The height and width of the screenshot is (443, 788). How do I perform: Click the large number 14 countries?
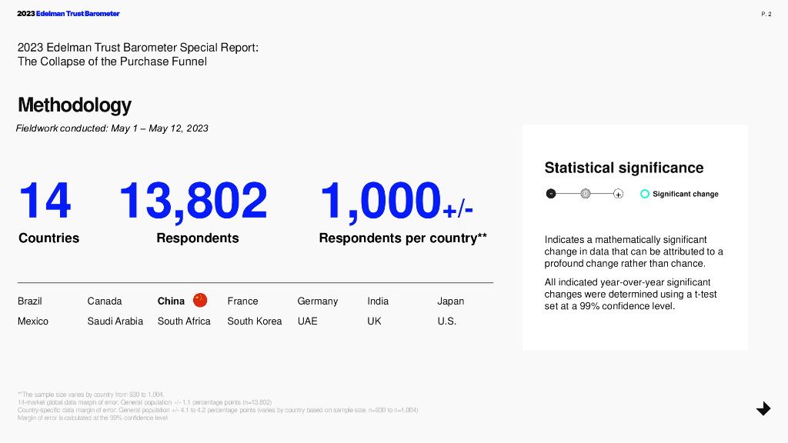point(45,200)
